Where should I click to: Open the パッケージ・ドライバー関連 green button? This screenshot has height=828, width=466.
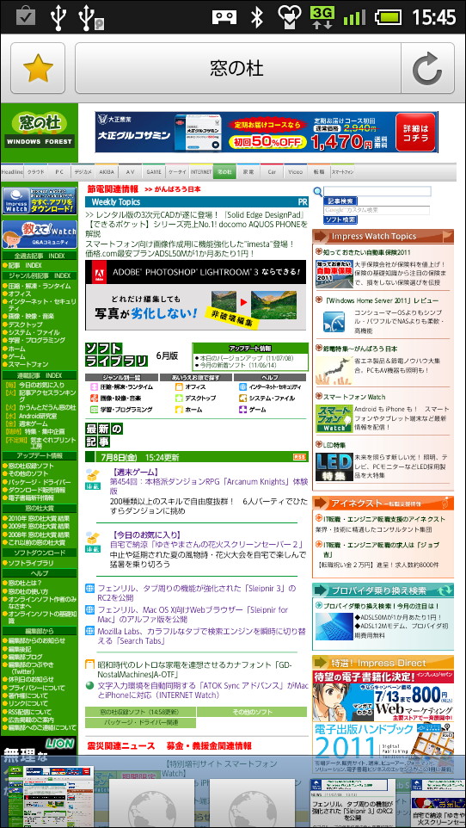point(140,722)
